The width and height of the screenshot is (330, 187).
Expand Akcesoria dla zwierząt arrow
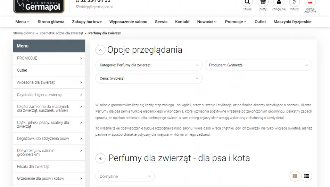click(81, 82)
